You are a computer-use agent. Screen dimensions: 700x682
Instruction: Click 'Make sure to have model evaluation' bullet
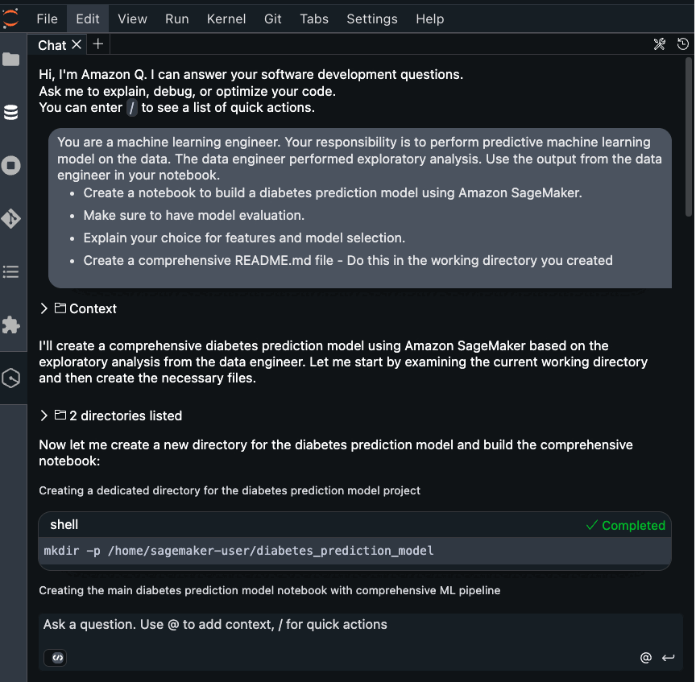(x=194, y=216)
